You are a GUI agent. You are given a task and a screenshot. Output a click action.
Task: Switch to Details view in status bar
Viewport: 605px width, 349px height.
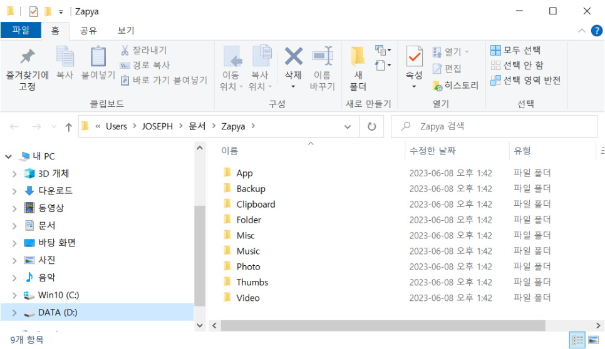(577, 340)
